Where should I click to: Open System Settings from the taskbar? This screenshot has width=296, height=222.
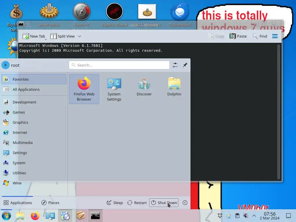[x=50, y=216]
